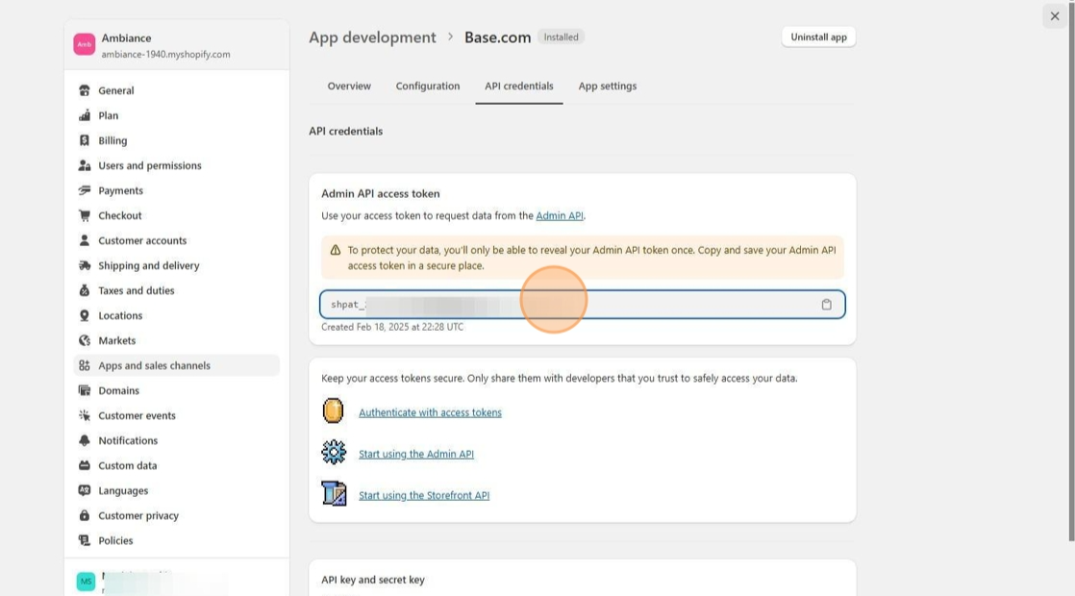Open the Configuration tab
Viewport: 1075px width, 596px height.
pyautogui.click(x=428, y=87)
